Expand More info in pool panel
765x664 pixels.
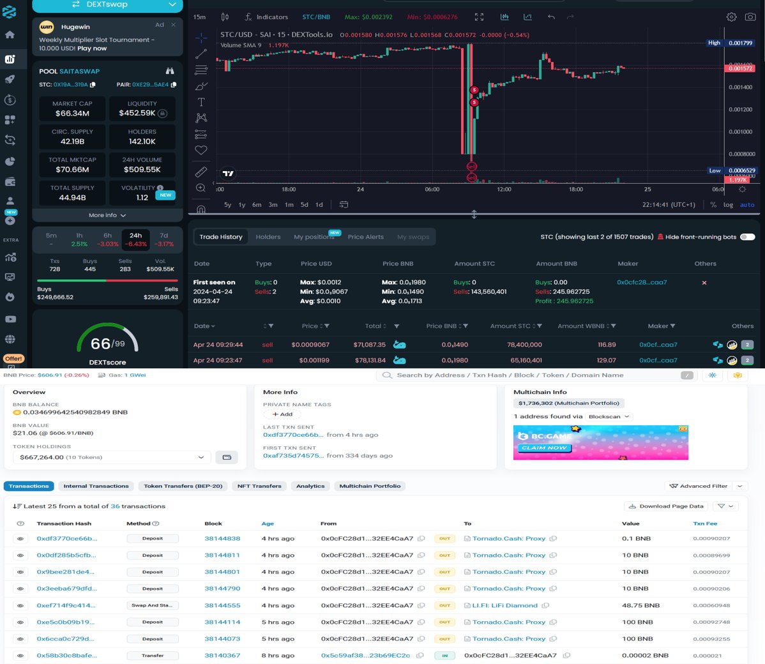pos(107,215)
